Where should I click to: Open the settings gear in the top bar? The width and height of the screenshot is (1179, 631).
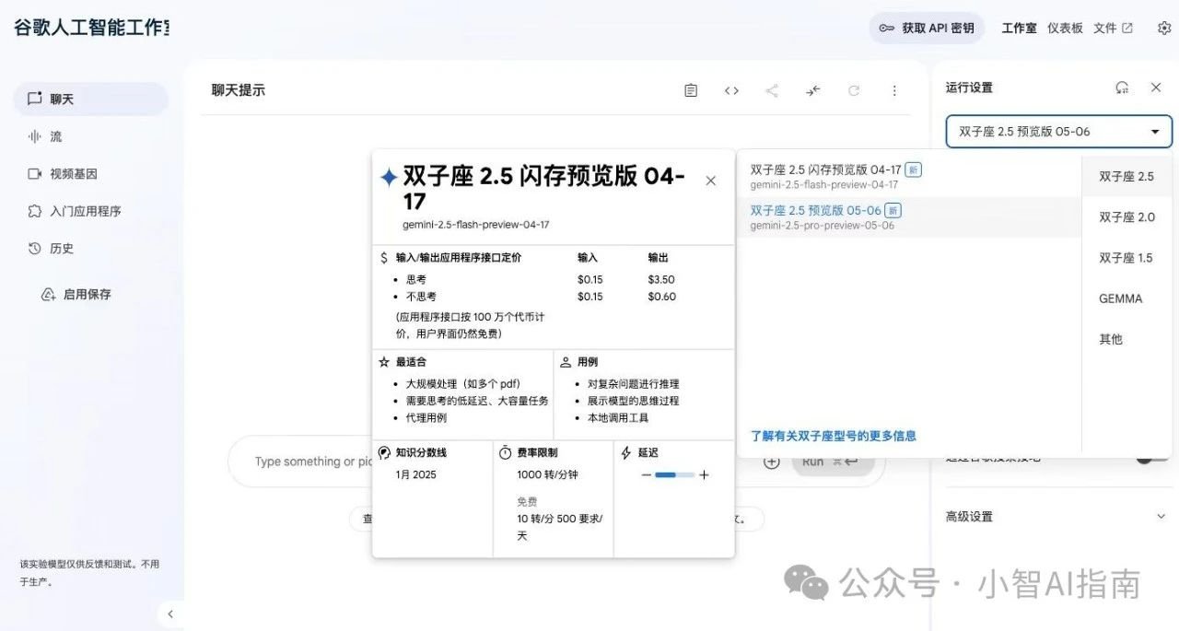(1163, 29)
